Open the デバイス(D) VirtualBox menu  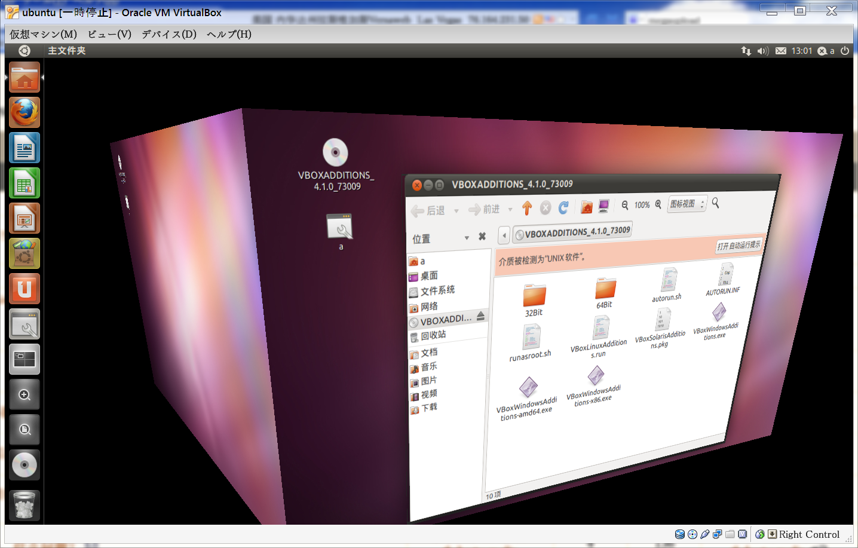(169, 34)
